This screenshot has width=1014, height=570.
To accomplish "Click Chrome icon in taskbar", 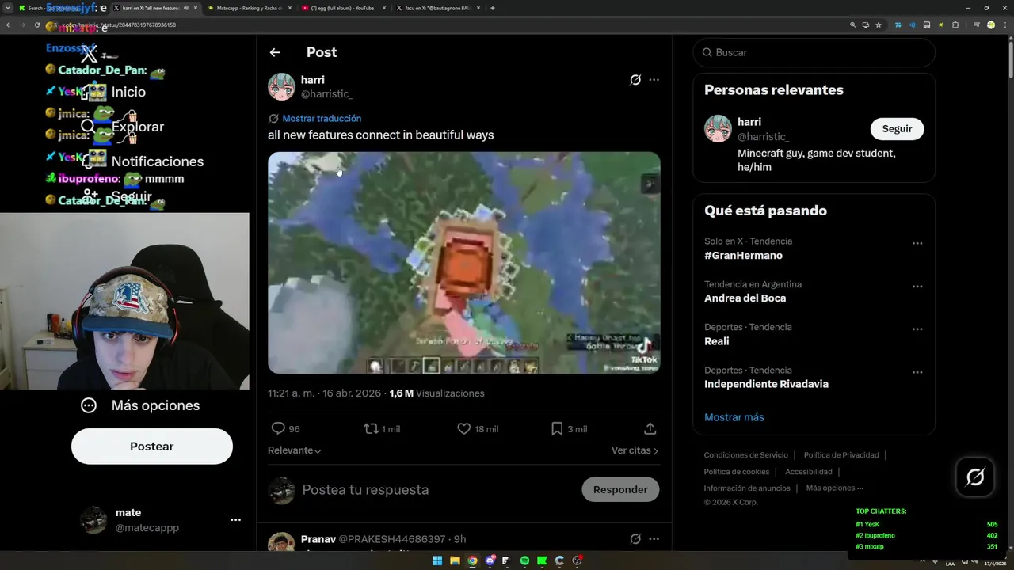I will tap(472, 560).
